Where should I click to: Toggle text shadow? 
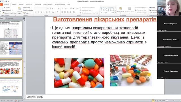tap(44, 12)
